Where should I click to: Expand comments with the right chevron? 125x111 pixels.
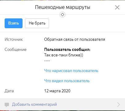119,105
